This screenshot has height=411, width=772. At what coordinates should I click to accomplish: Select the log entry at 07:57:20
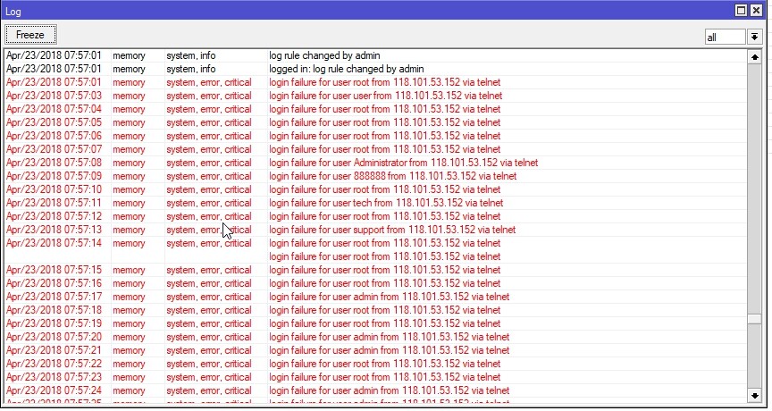click(x=389, y=337)
